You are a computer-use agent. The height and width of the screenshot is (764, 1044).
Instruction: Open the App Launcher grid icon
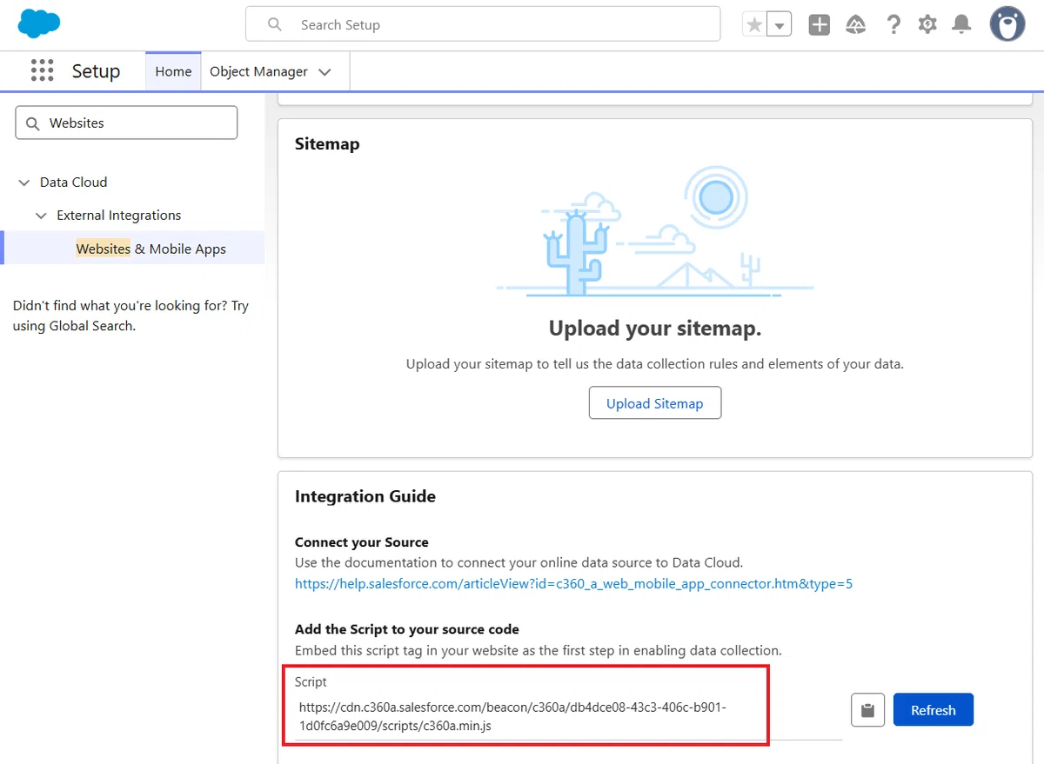42,71
